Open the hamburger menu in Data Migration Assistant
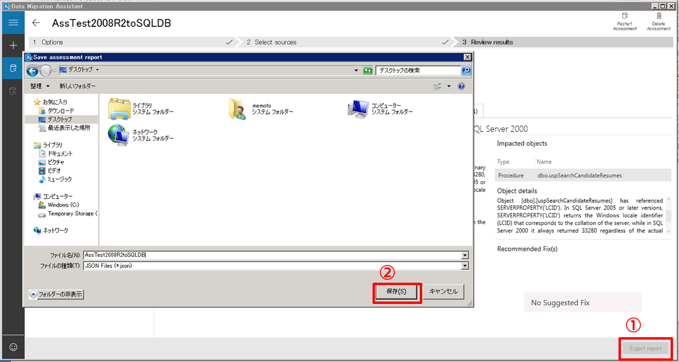The width and height of the screenshot is (679, 362). (x=13, y=22)
